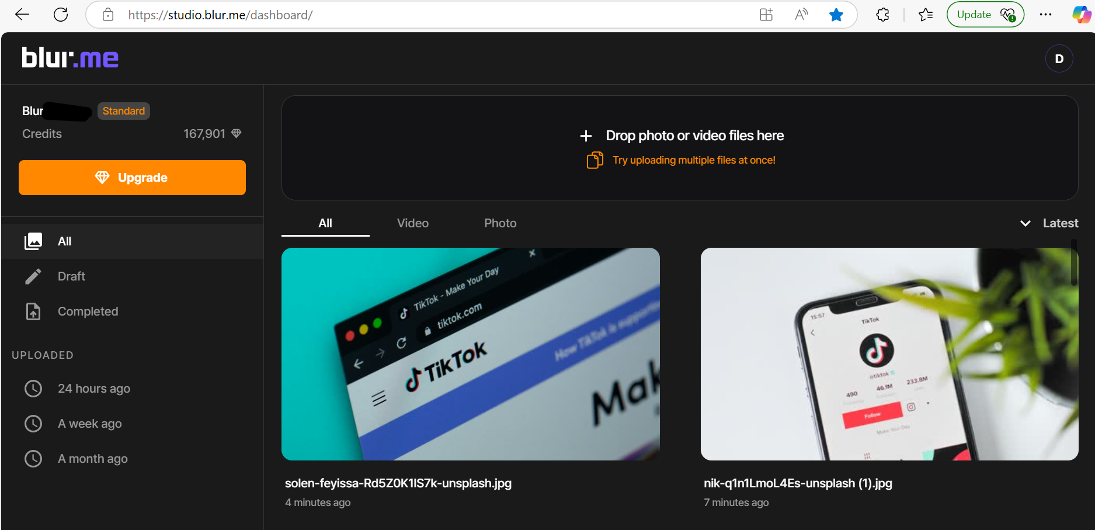This screenshot has height=530, width=1095.
Task: Open the TikTok phone photo thumbnail
Action: pyautogui.click(x=889, y=354)
